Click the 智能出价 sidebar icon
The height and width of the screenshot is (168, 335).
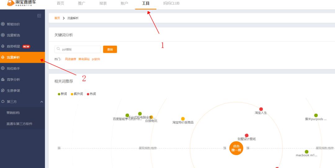point(3,24)
